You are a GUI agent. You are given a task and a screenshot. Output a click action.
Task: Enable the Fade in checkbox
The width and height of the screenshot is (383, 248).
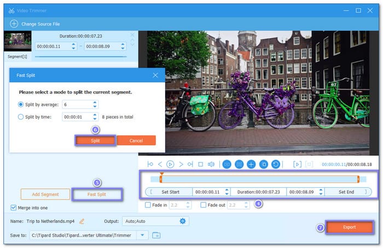tap(148, 205)
